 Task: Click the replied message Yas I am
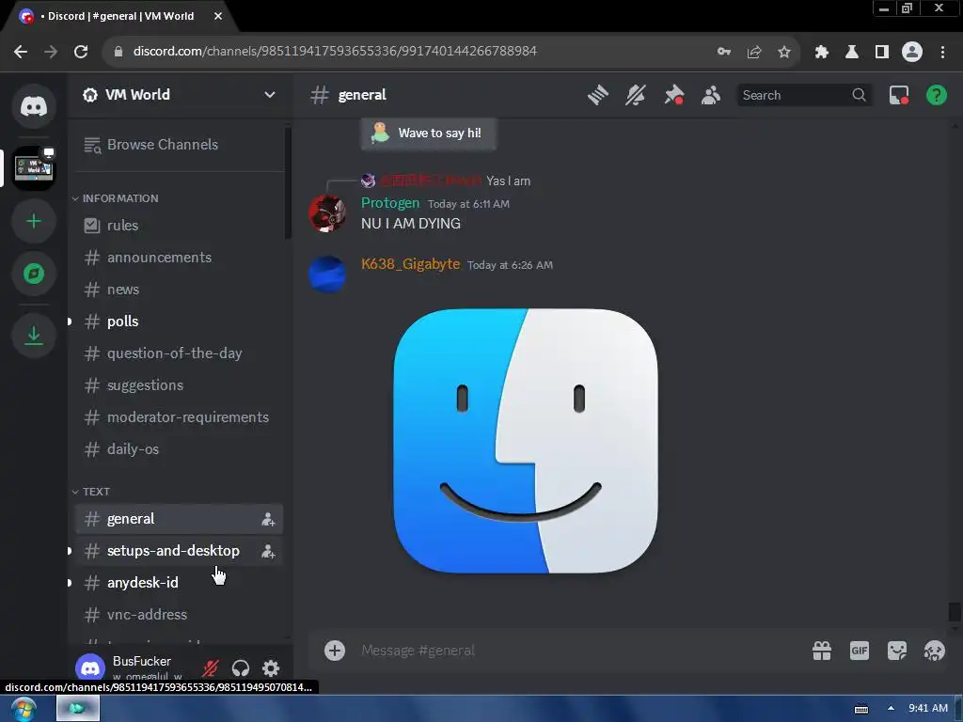pyautogui.click(x=508, y=181)
